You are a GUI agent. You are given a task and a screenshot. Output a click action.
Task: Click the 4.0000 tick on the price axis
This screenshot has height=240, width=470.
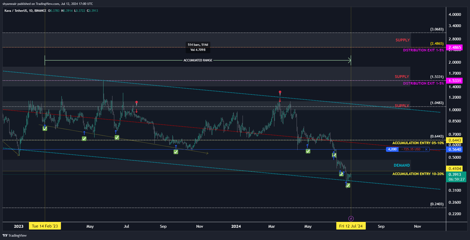455,15
